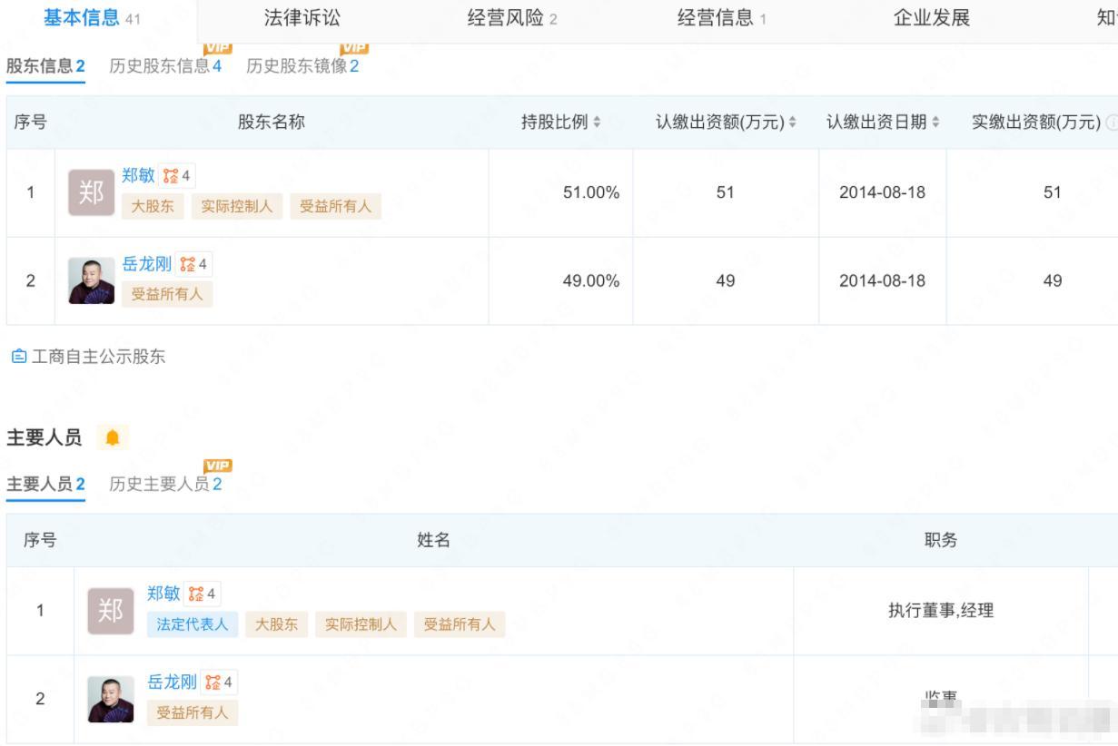Click the bell icon beside 主要人员 heading
1118x746 pixels.
coord(113,438)
